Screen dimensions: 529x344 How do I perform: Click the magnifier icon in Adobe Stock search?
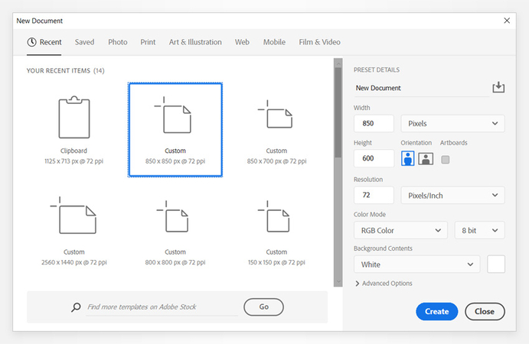click(x=76, y=307)
